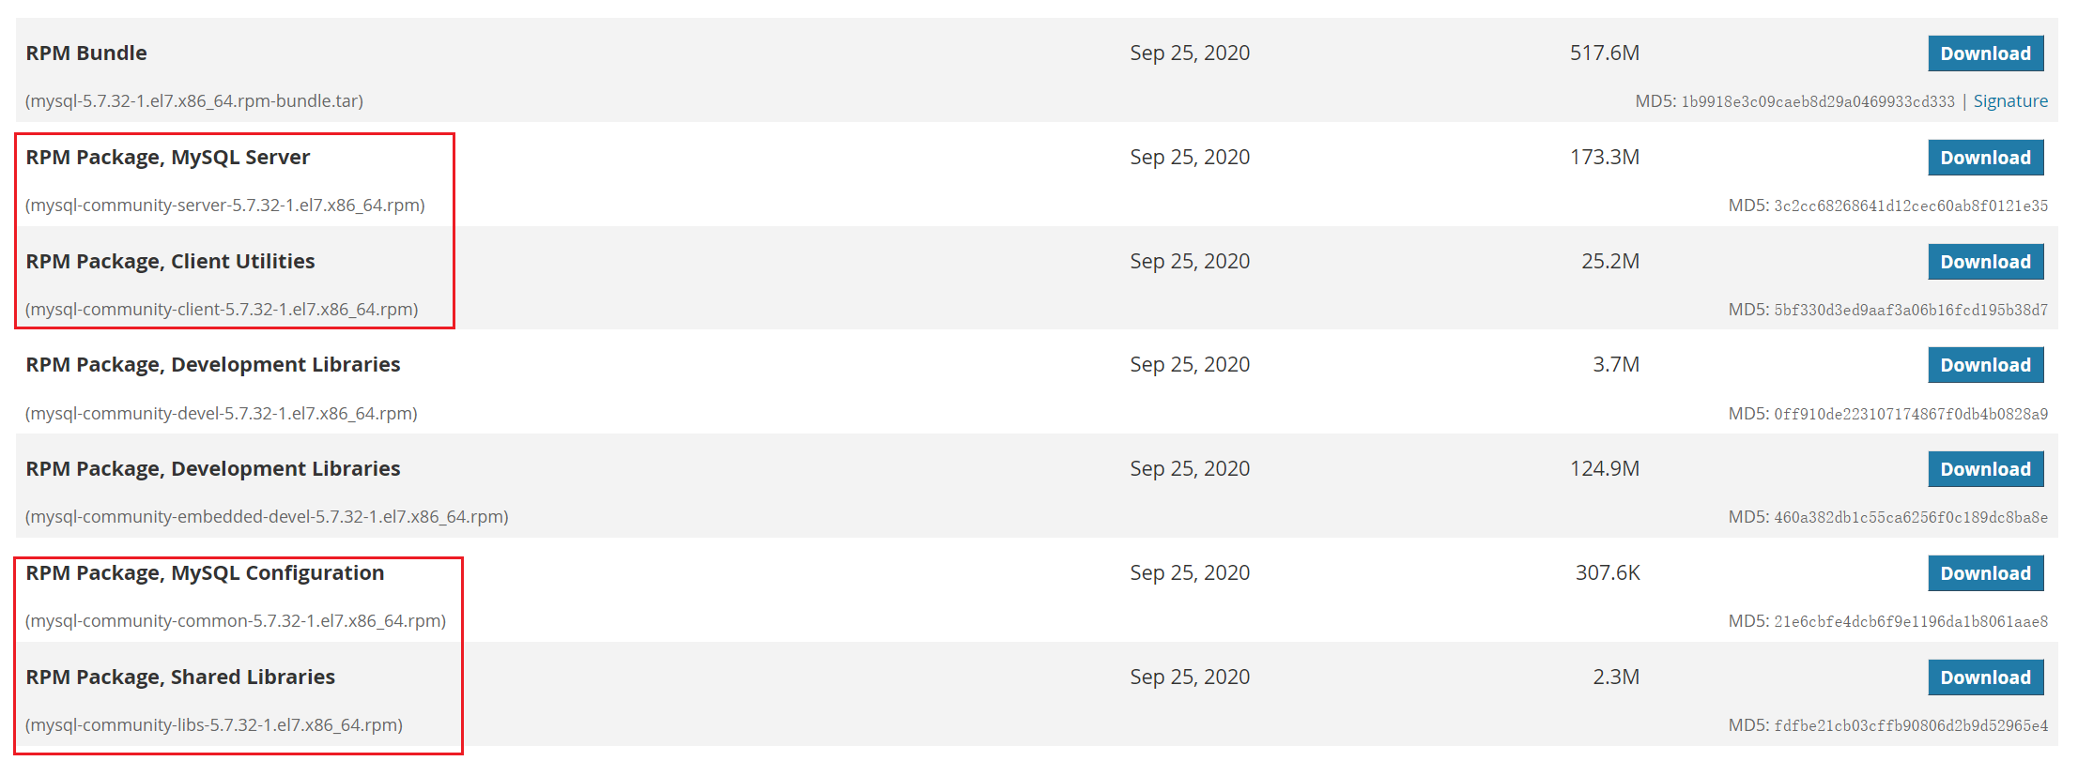2078x761 pixels.
Task: Select the "RPM Package, MySQL Configuration" heading
Action: 205,573
